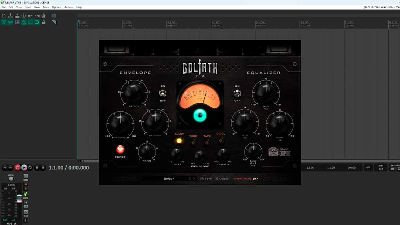The width and height of the screenshot is (400, 225).
Task: Go to project start transport button
Action: (4, 168)
